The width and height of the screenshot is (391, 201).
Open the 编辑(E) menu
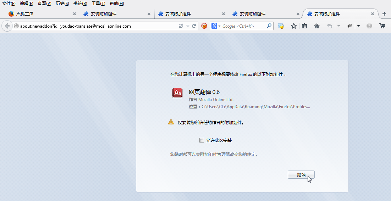pyautogui.click(x=26, y=4)
